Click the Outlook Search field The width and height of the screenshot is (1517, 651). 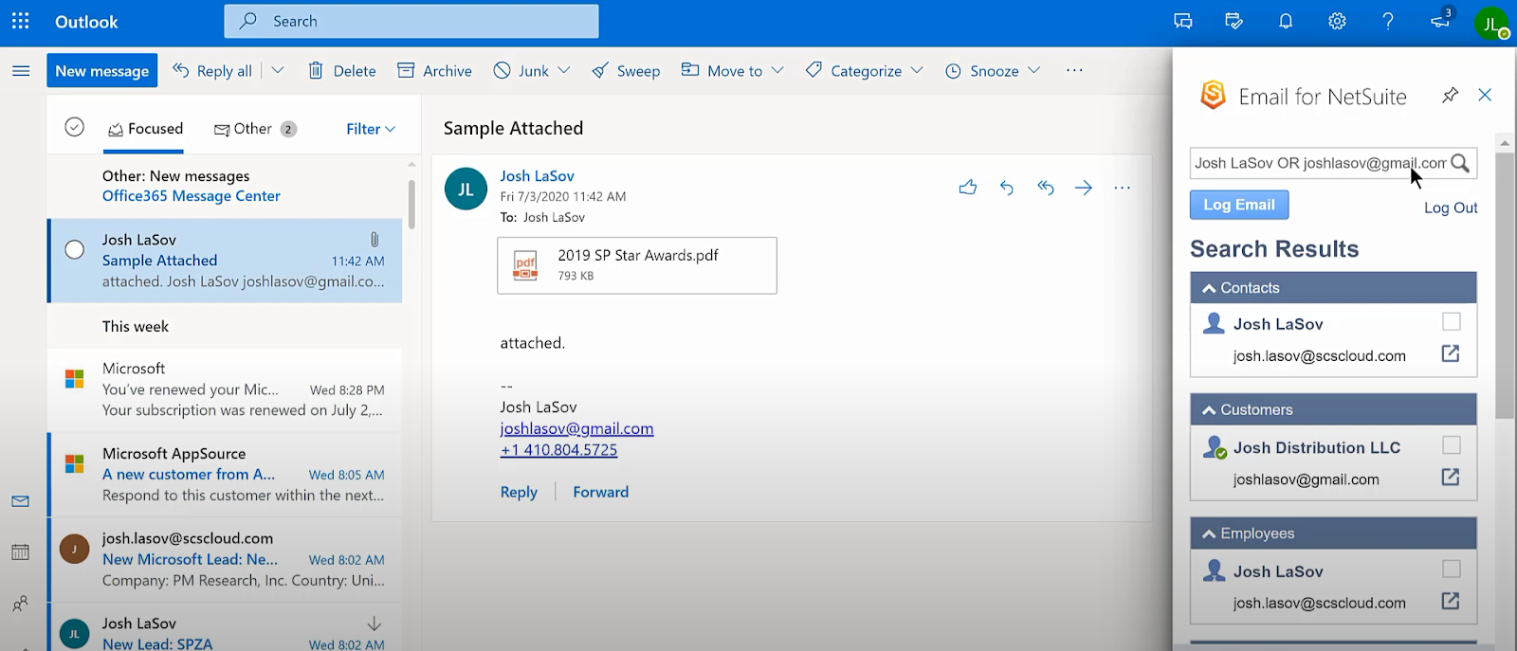pyautogui.click(x=411, y=21)
